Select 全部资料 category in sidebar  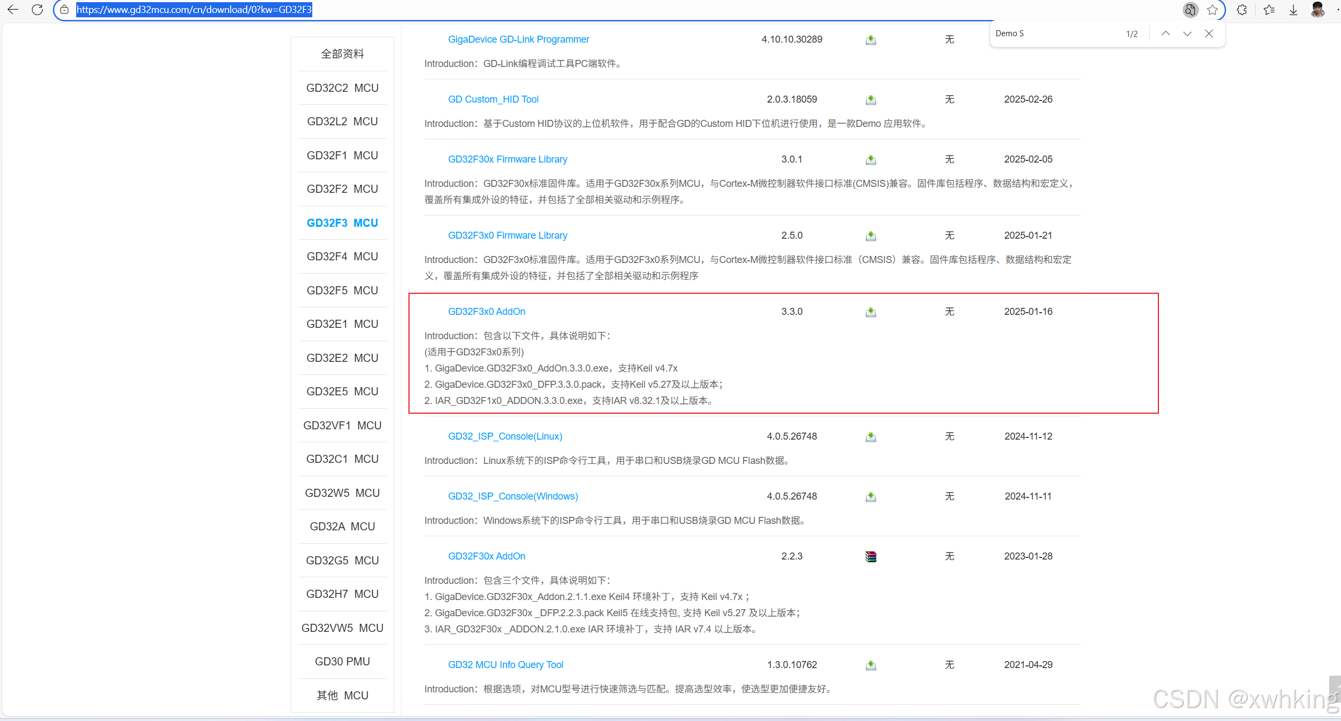pyautogui.click(x=342, y=54)
